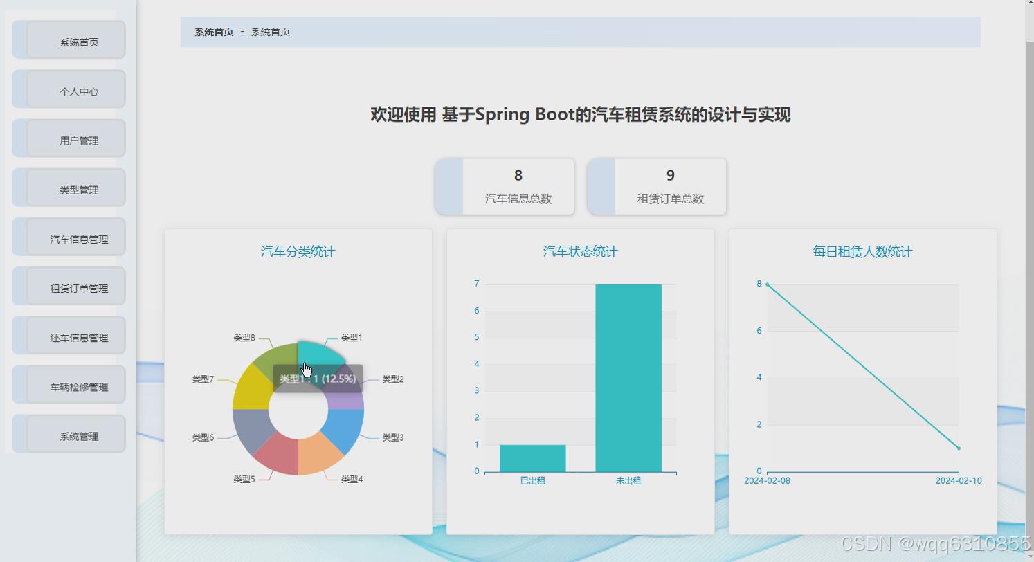Click the yellow 类型7 pie slice

252,390
